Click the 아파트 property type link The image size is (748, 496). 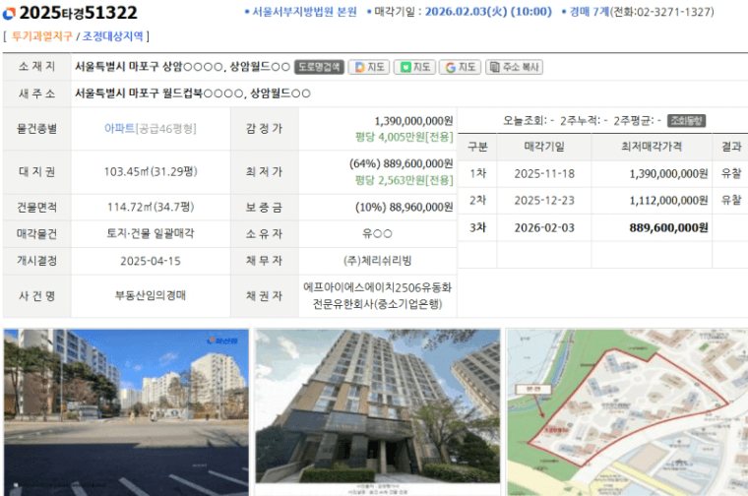click(x=119, y=128)
